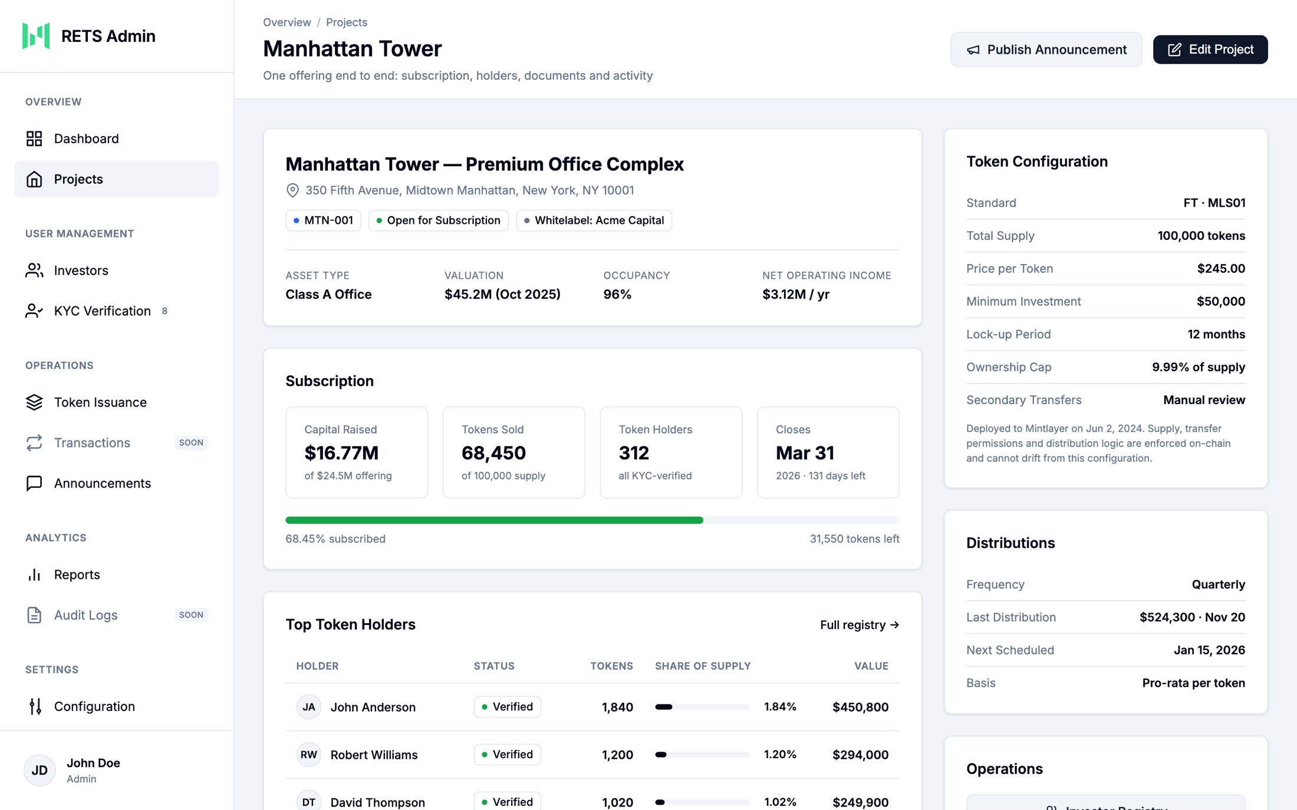
Task: Click the Announcements speech bubble icon
Action: point(34,483)
